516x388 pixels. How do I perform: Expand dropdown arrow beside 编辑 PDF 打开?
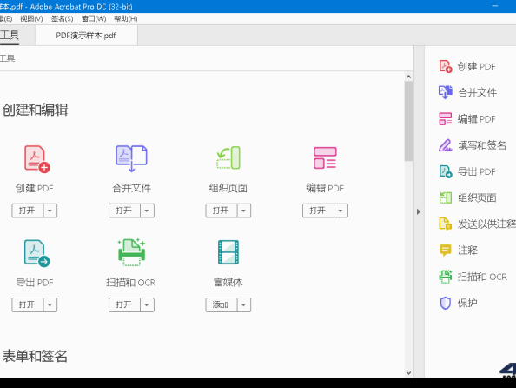341,211
